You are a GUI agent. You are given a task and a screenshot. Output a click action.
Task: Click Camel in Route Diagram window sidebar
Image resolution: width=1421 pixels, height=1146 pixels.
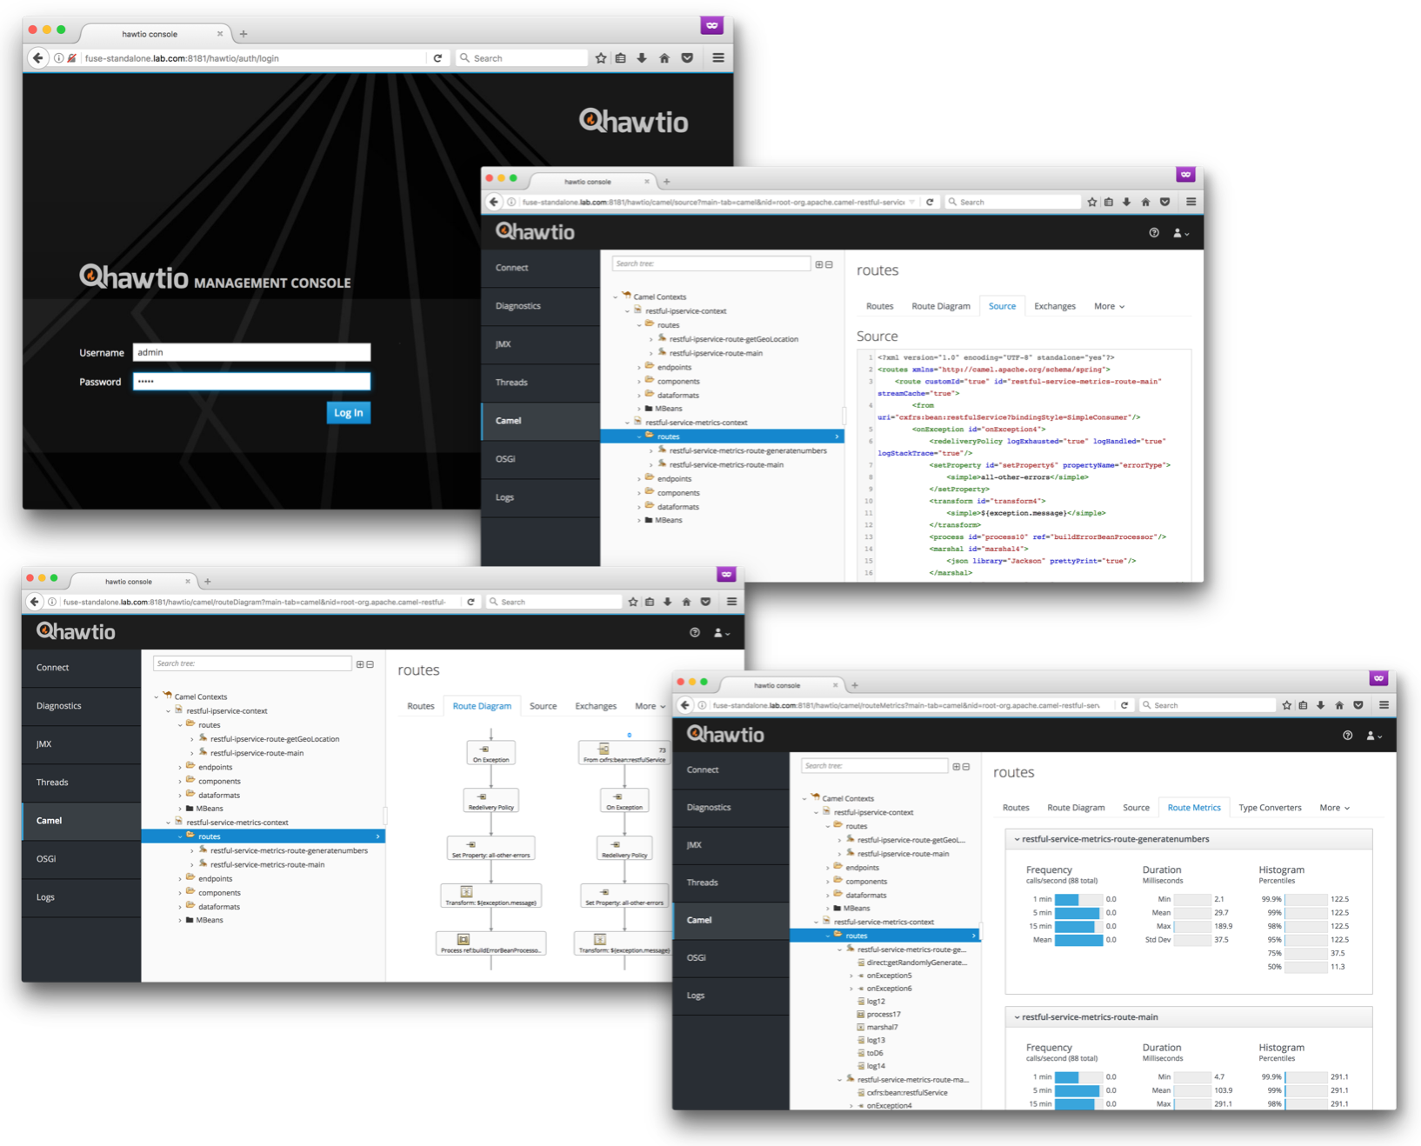point(82,821)
